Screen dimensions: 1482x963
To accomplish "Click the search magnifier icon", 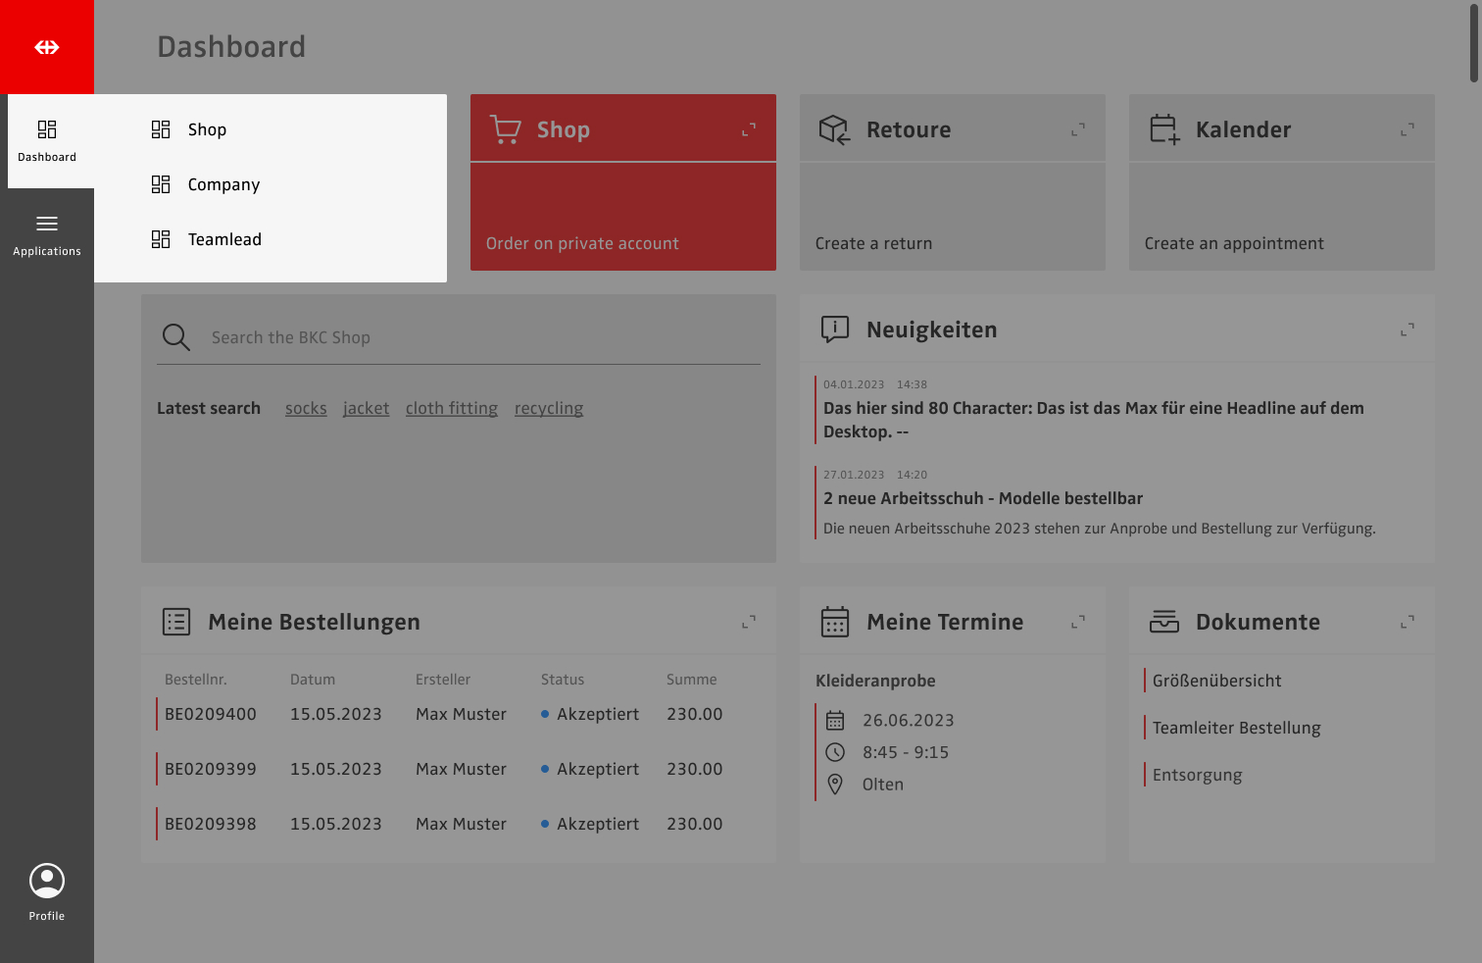I will (176, 337).
